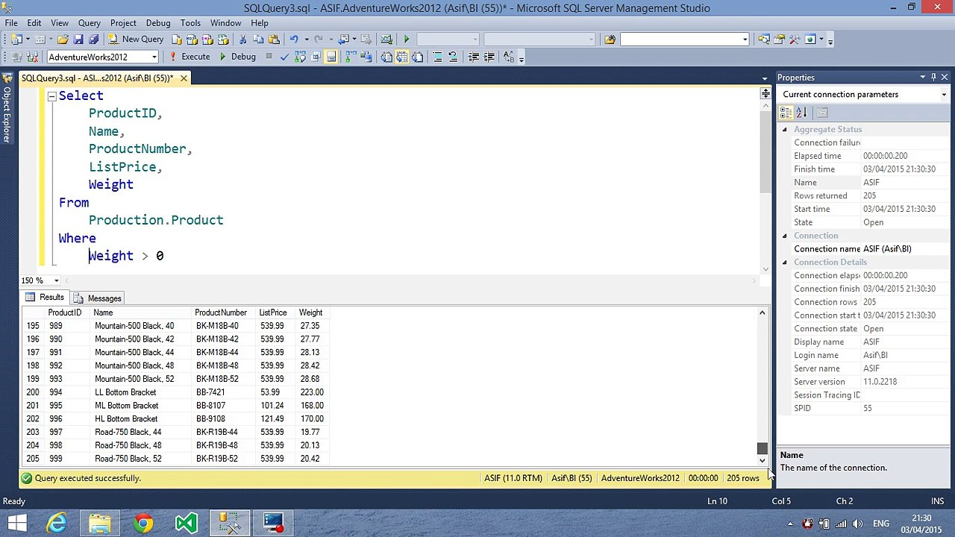This screenshot has width=955, height=537.
Task: Collapse the Connection category
Action: (x=784, y=236)
